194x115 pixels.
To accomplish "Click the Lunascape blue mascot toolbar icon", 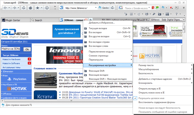I will click(x=163, y=8).
